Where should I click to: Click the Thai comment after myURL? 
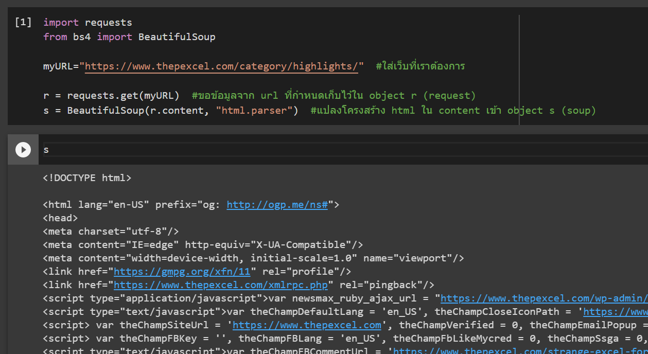(x=420, y=66)
